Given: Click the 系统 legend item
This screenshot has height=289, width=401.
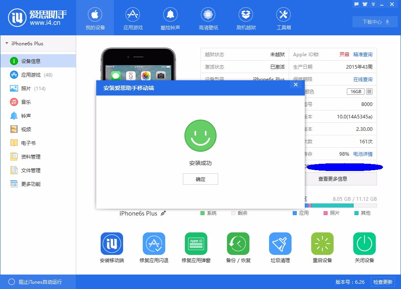Looking at the screenshot, I should click(x=209, y=213).
